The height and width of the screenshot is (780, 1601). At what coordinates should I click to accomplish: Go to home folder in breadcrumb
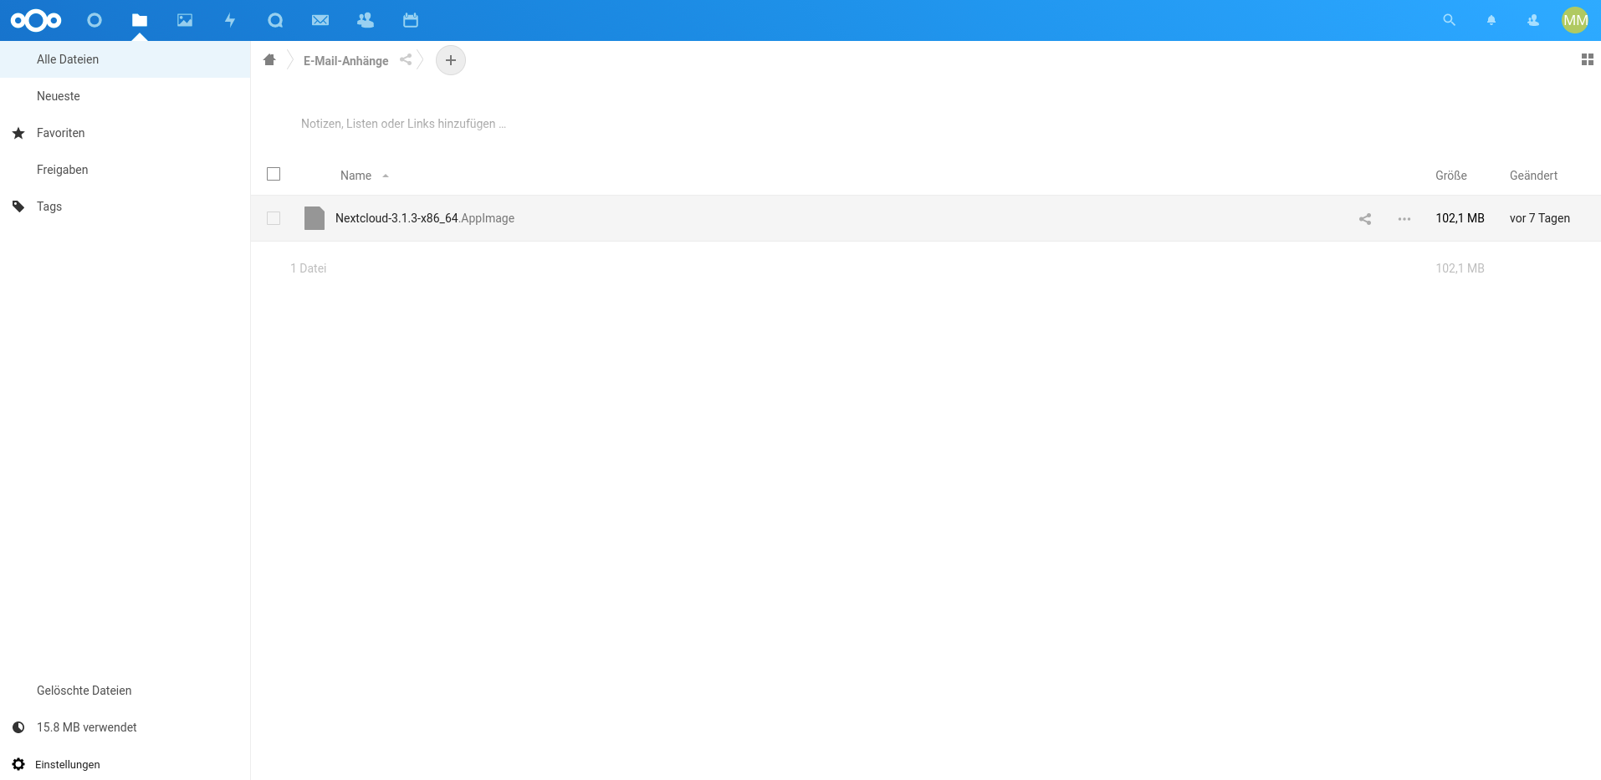pos(269,59)
